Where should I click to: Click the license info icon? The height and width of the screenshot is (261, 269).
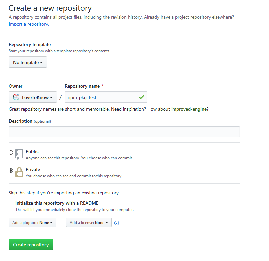[x=116, y=223]
